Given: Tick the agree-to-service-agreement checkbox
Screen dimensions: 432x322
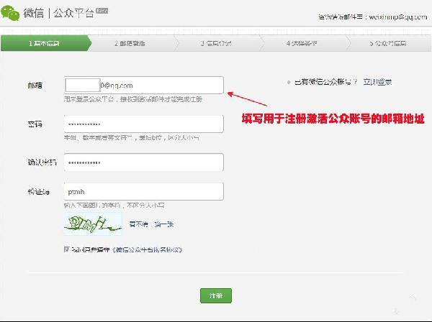Looking at the screenshot, I should (66, 249).
